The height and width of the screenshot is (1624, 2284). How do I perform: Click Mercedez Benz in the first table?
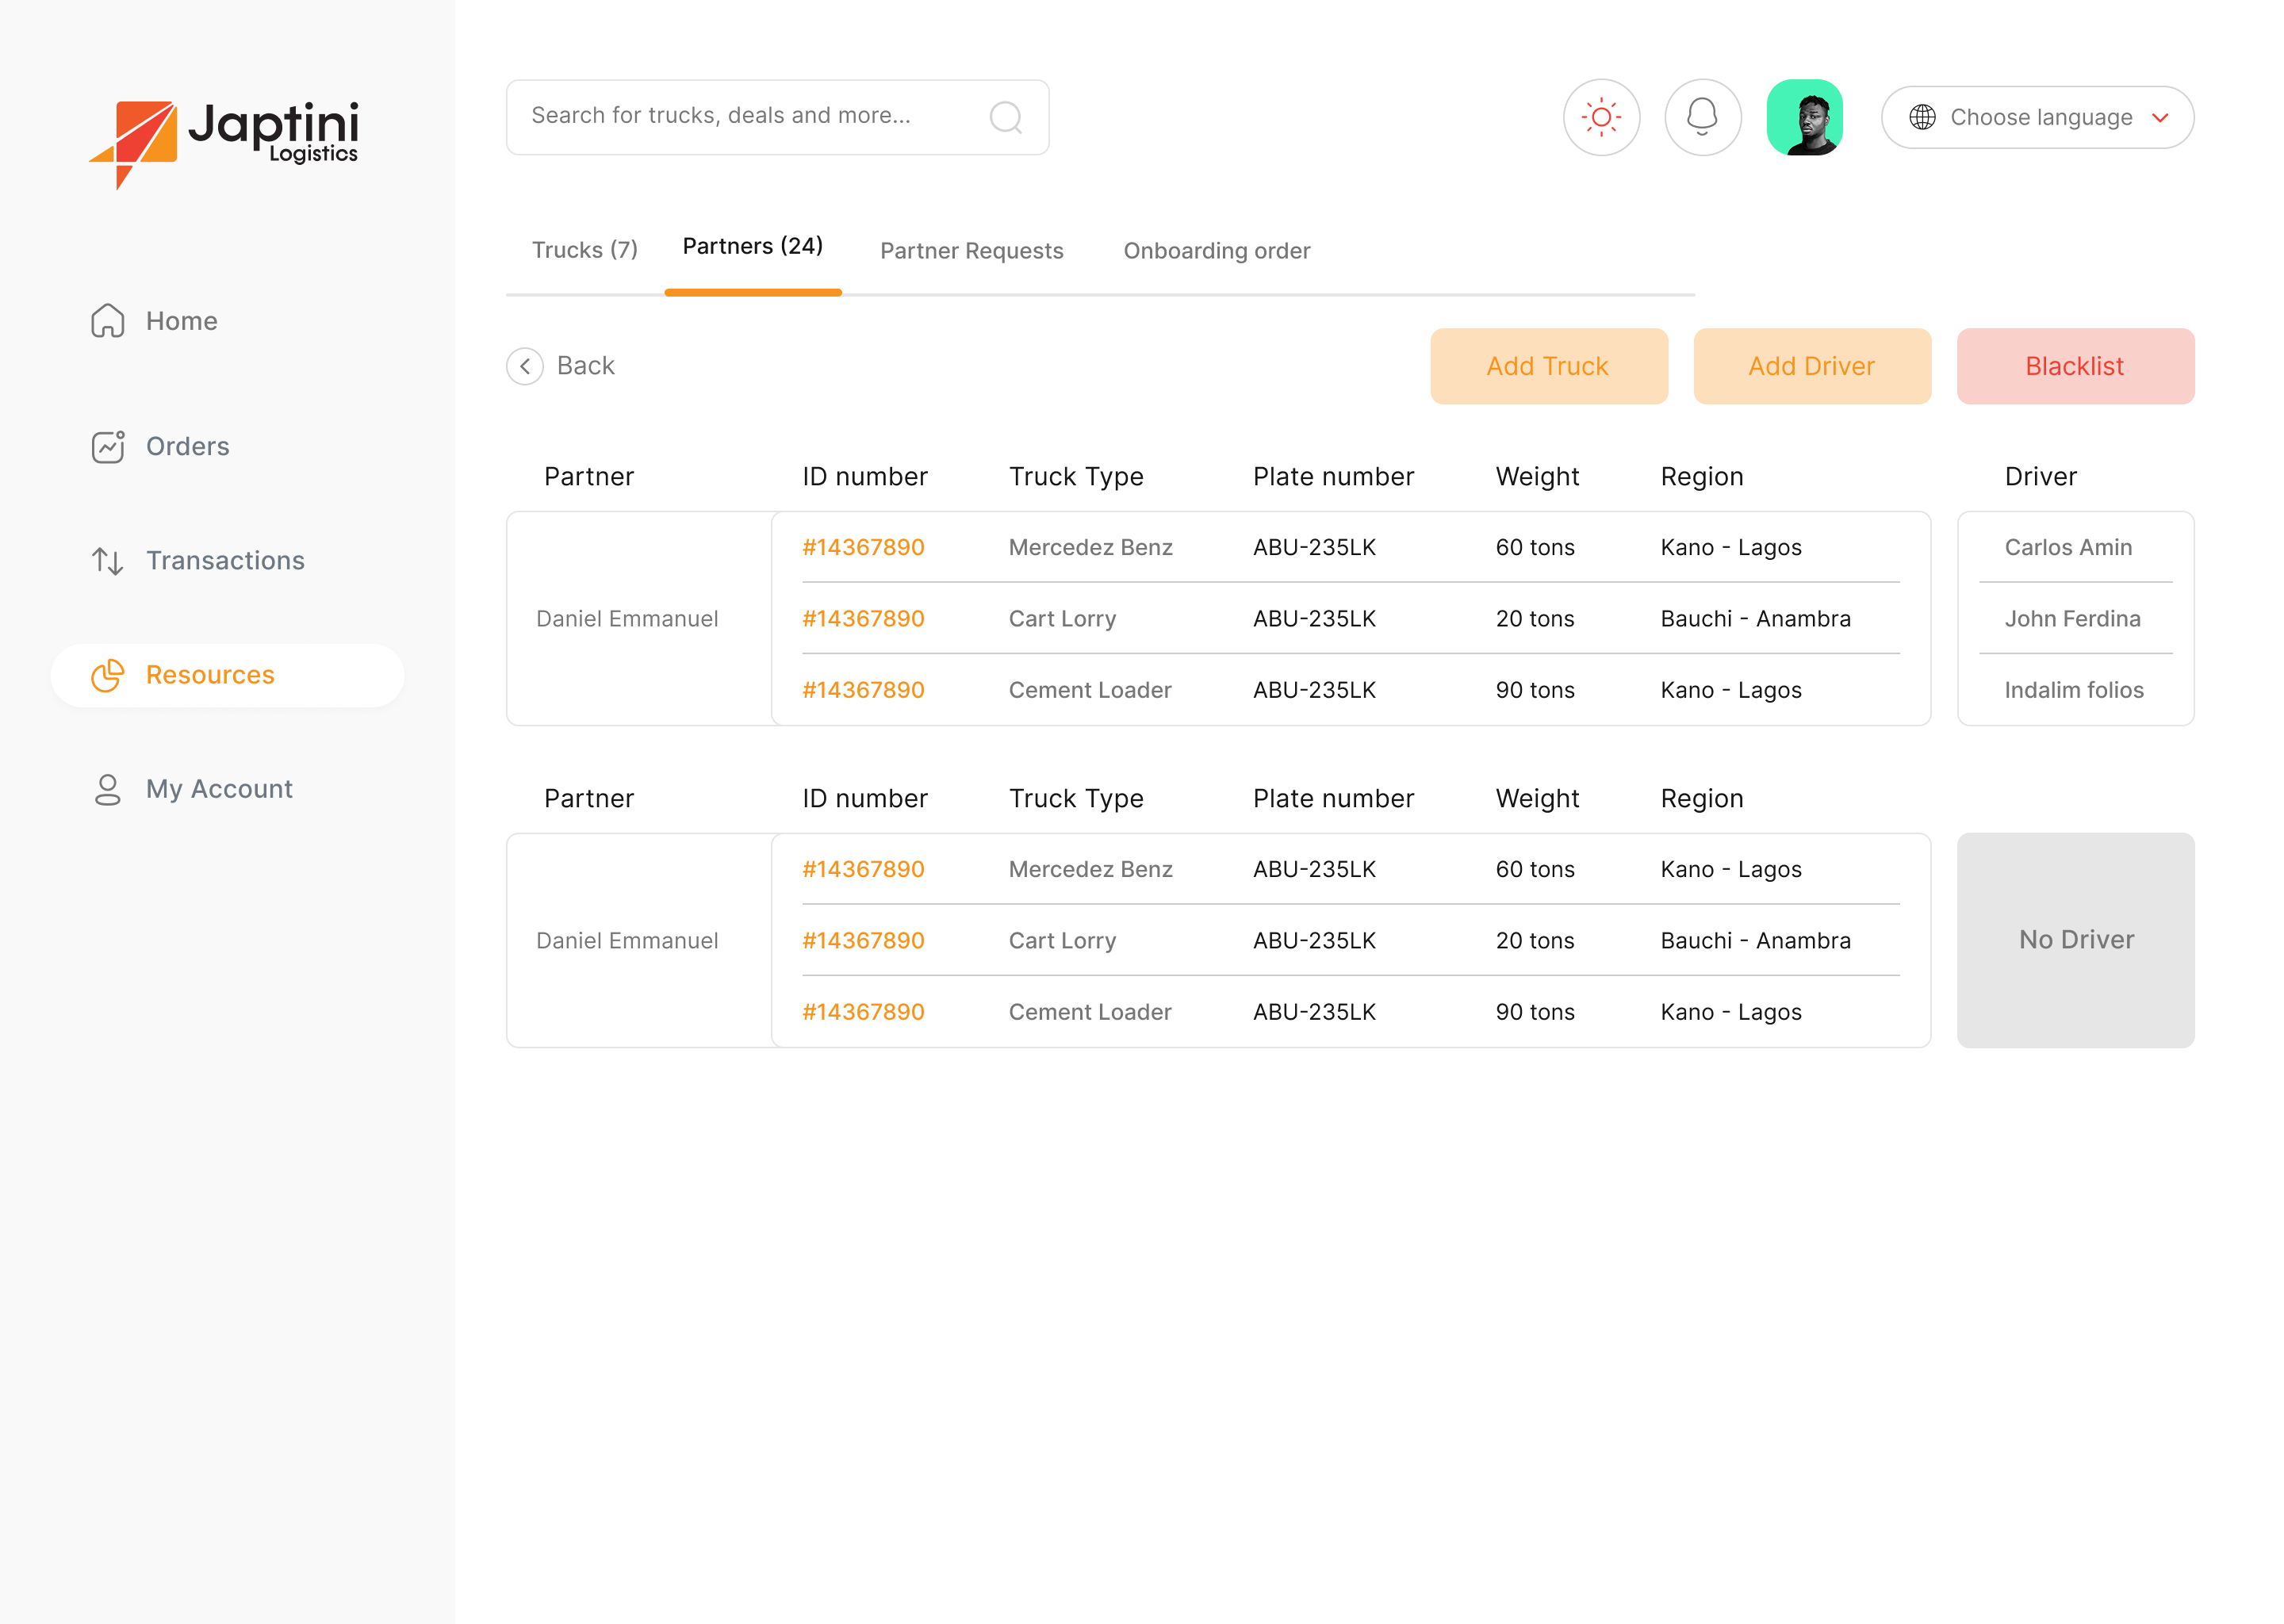1090,547
